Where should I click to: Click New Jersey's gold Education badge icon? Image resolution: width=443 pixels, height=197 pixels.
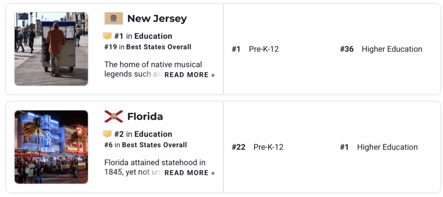107,36
